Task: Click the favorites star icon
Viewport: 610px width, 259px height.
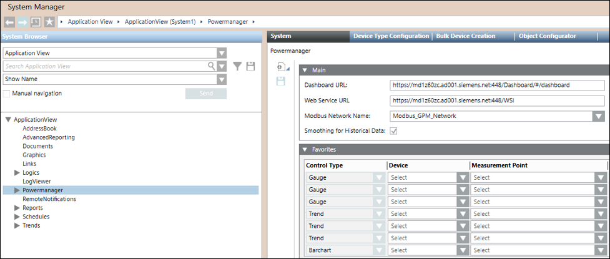Action: (49, 22)
